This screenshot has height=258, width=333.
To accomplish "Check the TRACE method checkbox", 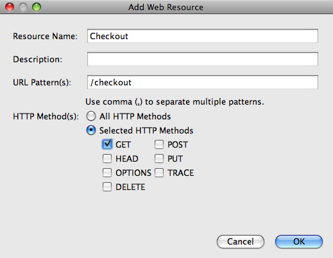I will coord(159,173).
